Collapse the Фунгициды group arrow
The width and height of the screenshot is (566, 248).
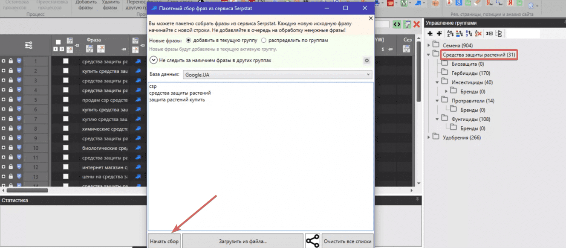(437, 119)
